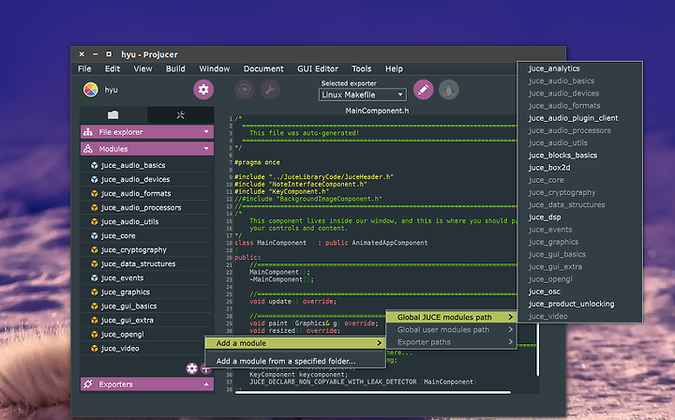Expand Global JUCE modules path submenu arrow
Image resolution: width=675 pixels, height=420 pixels.
pyautogui.click(x=511, y=317)
